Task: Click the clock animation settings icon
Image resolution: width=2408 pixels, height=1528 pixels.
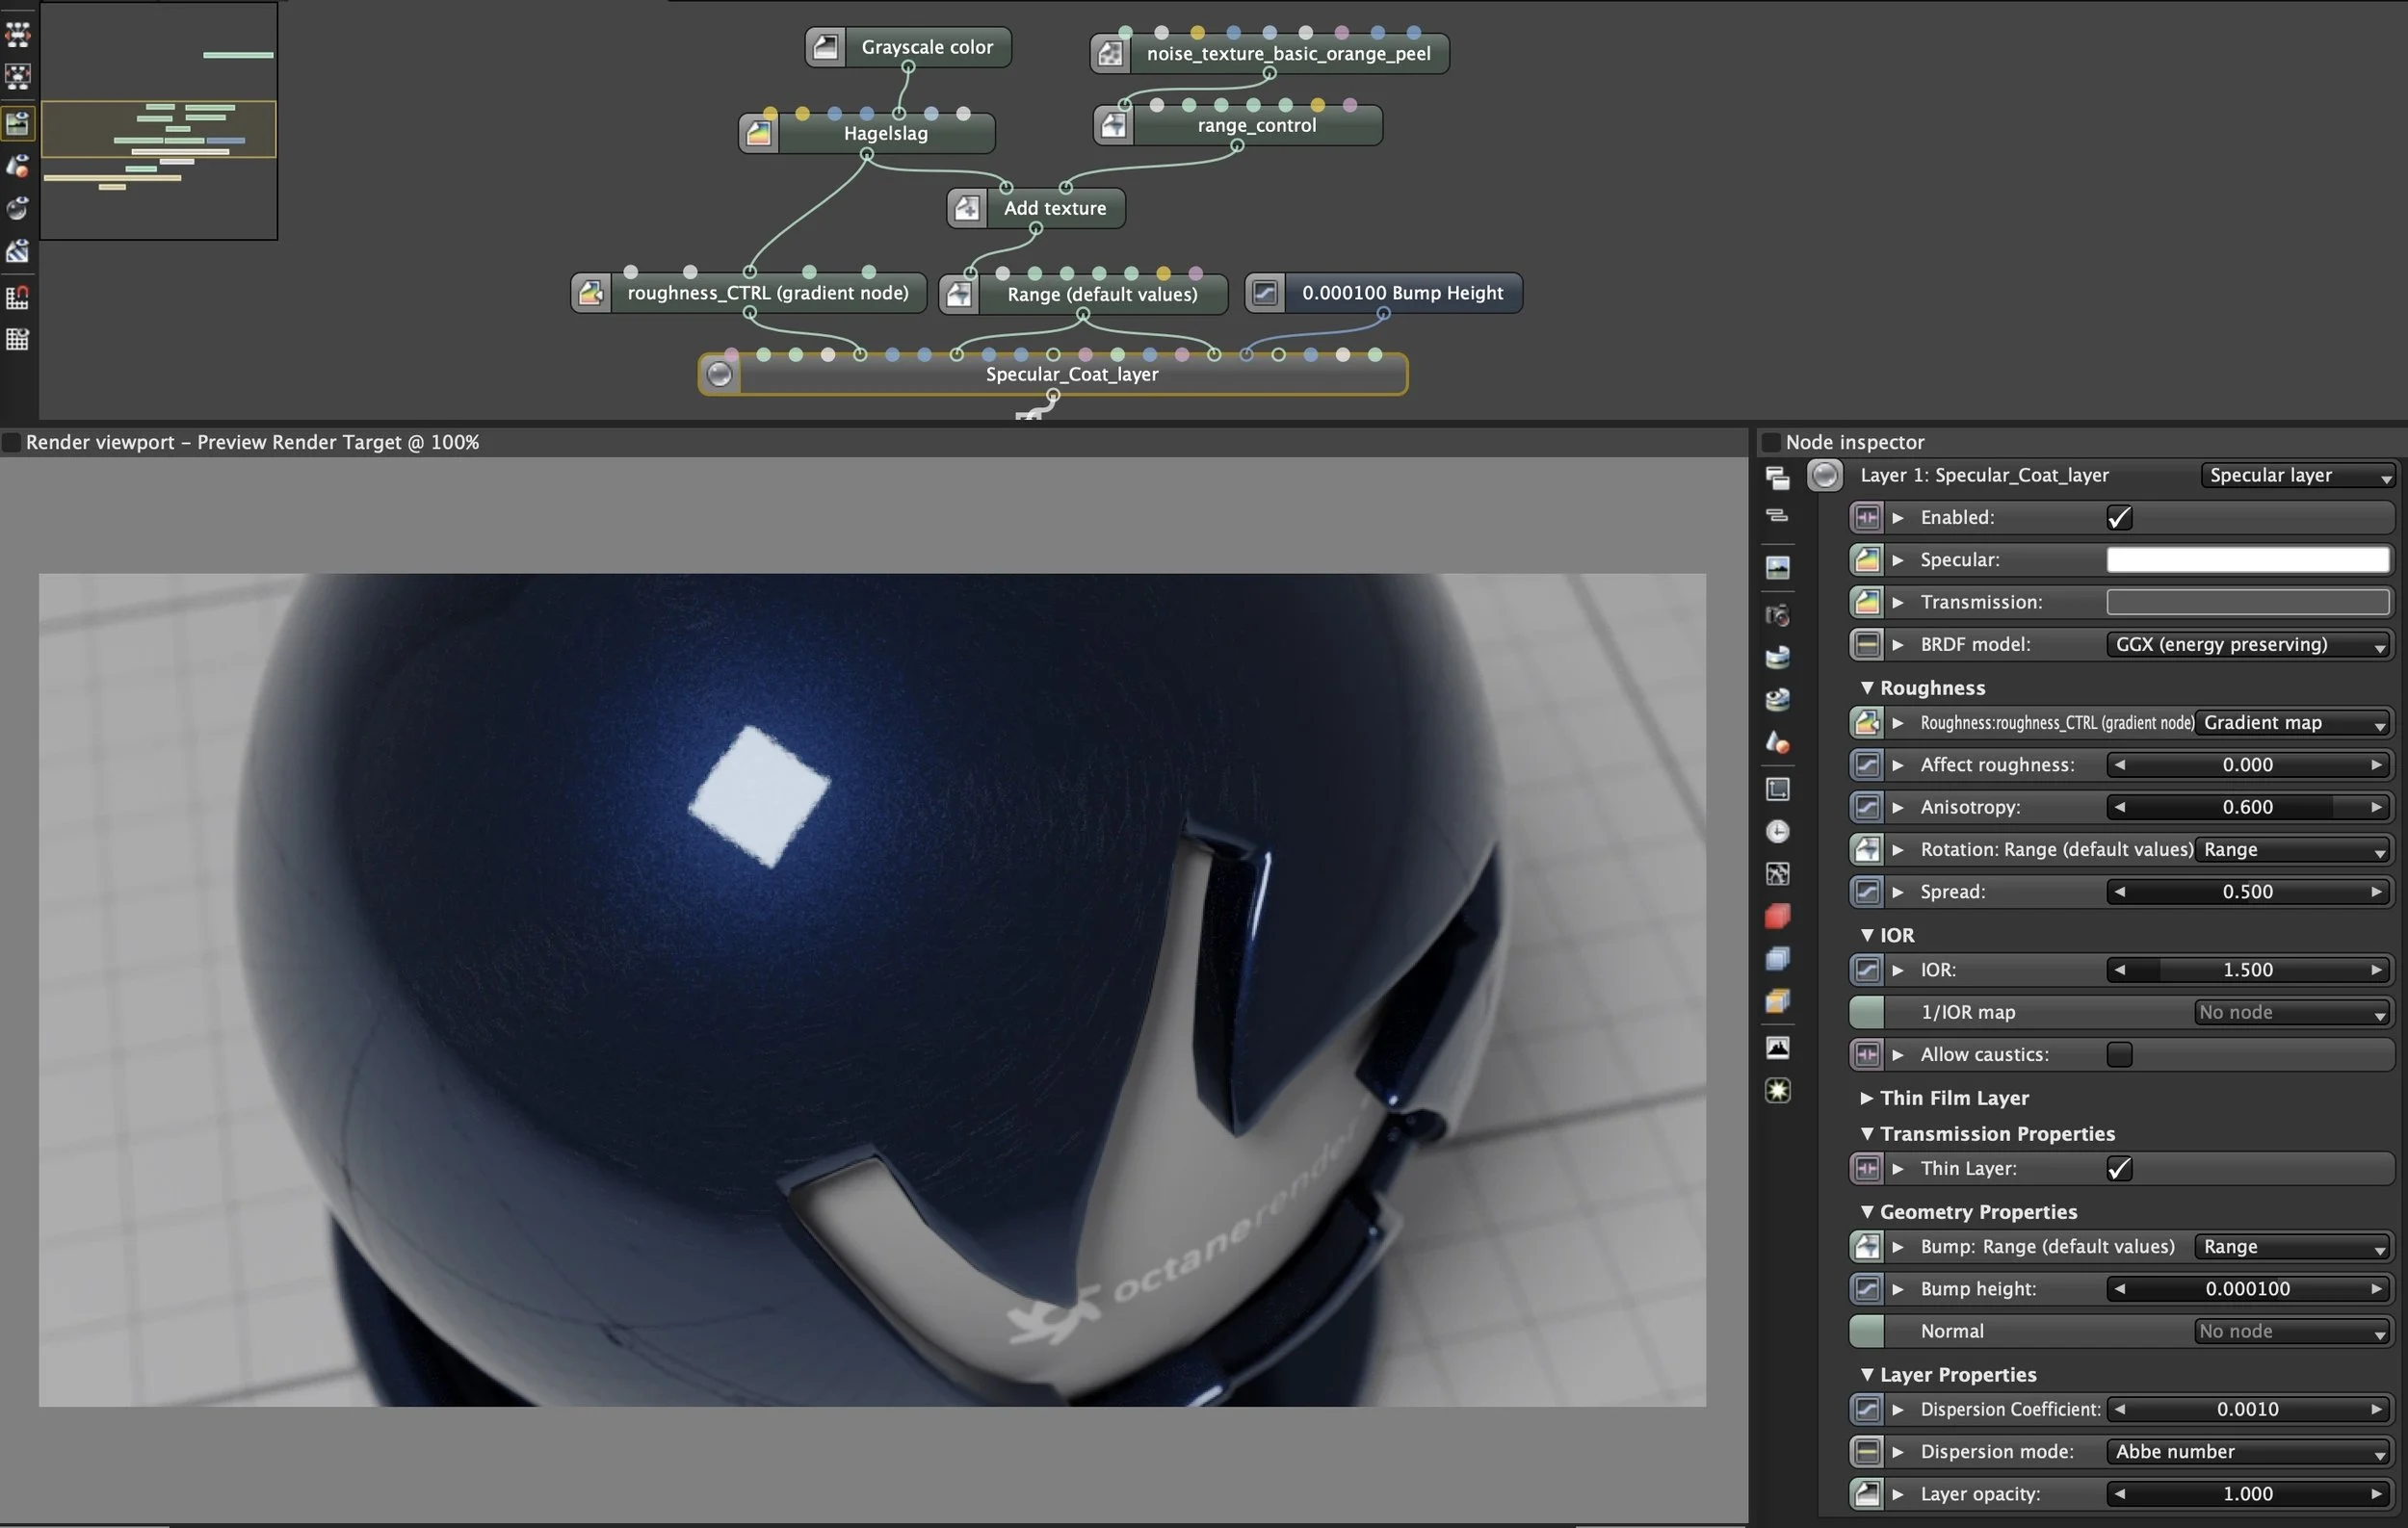Action: [x=1777, y=832]
